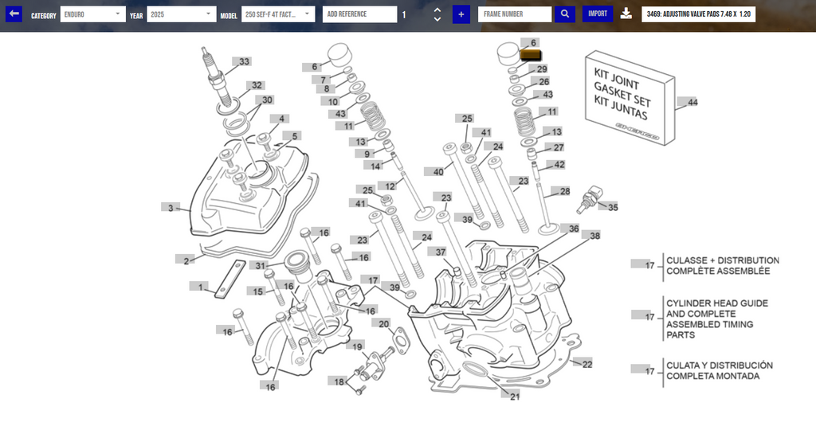
Task: Select part label 26 on the diagram
Action: click(x=541, y=82)
